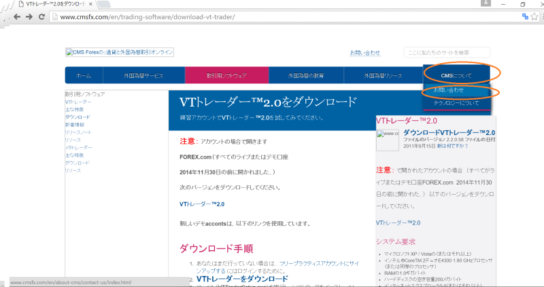544x287 pixels.
Task: Click the 次のバージョンをダウンロードしてください text
Action: 230,187
